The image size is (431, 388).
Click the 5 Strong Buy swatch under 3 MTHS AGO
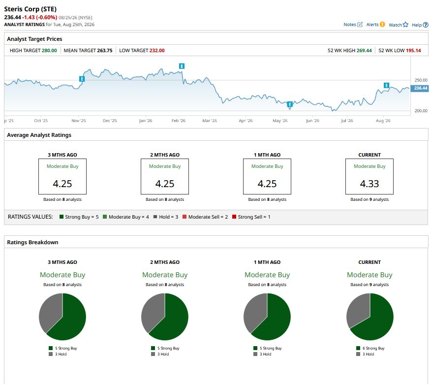pos(51,348)
